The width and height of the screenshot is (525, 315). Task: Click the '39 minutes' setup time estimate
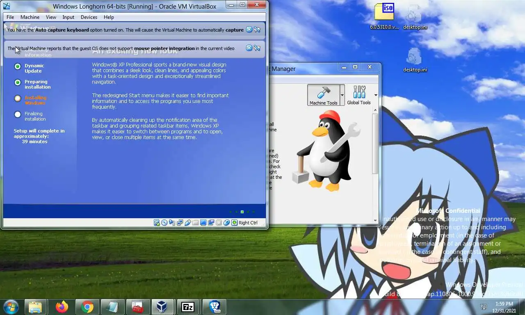point(34,142)
